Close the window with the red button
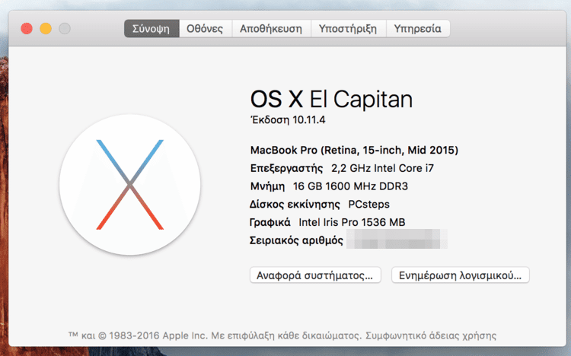Screen dimensions: 571x356 click(x=27, y=28)
